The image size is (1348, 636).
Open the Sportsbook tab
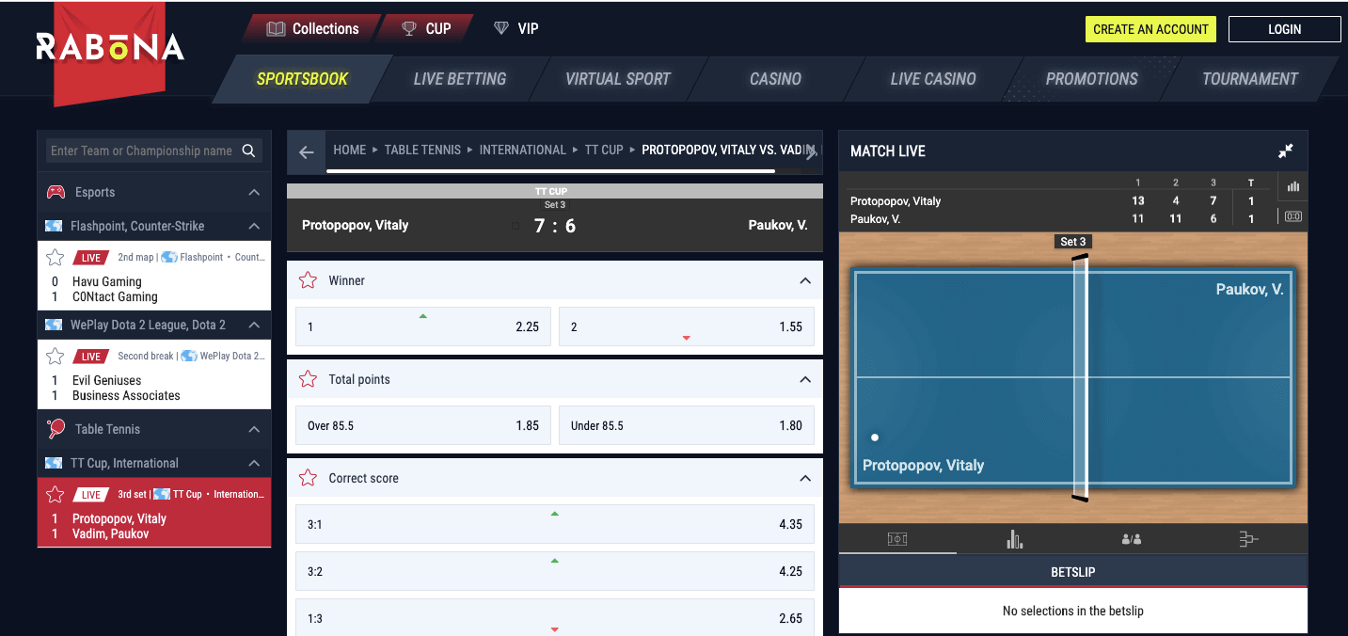pyautogui.click(x=302, y=79)
